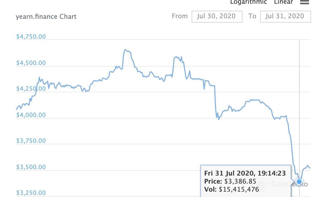Select the $3,750.00 axis label
Image resolution: width=319 pixels, height=197 pixels.
tap(31, 141)
